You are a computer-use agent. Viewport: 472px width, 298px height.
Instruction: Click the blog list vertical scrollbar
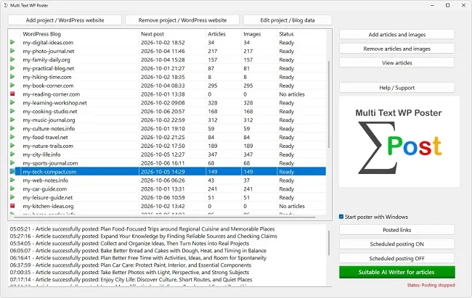(x=329, y=104)
